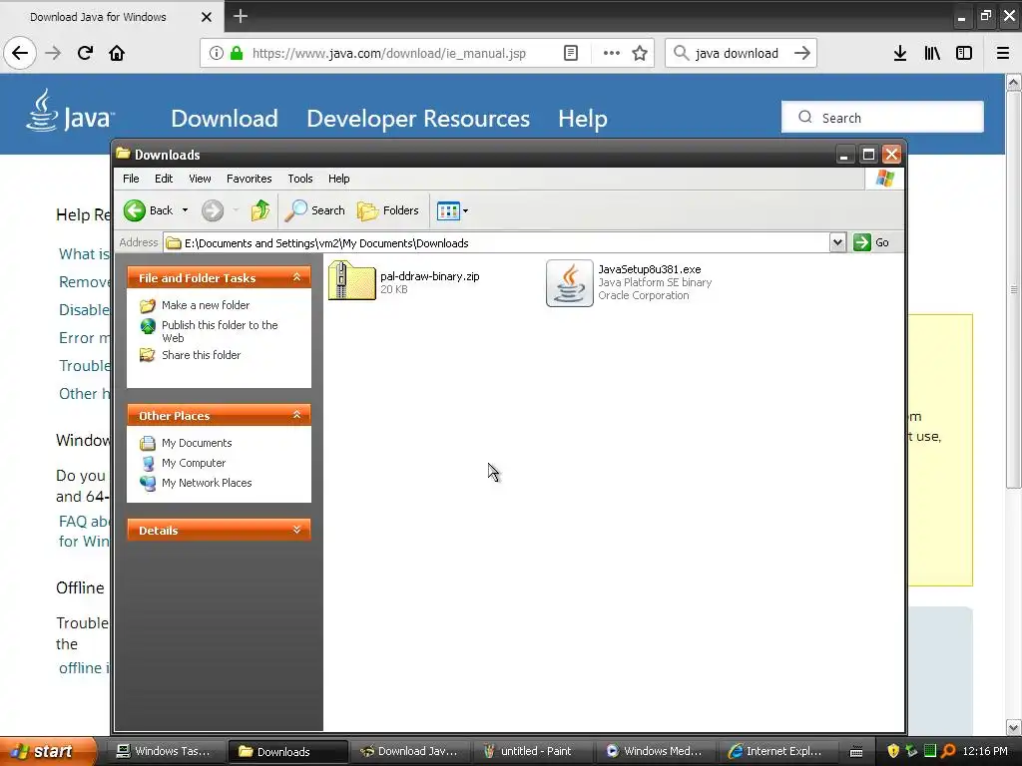Collapse the Other Places panel
Viewport: 1022px width, 766px height.
pyautogui.click(x=296, y=415)
